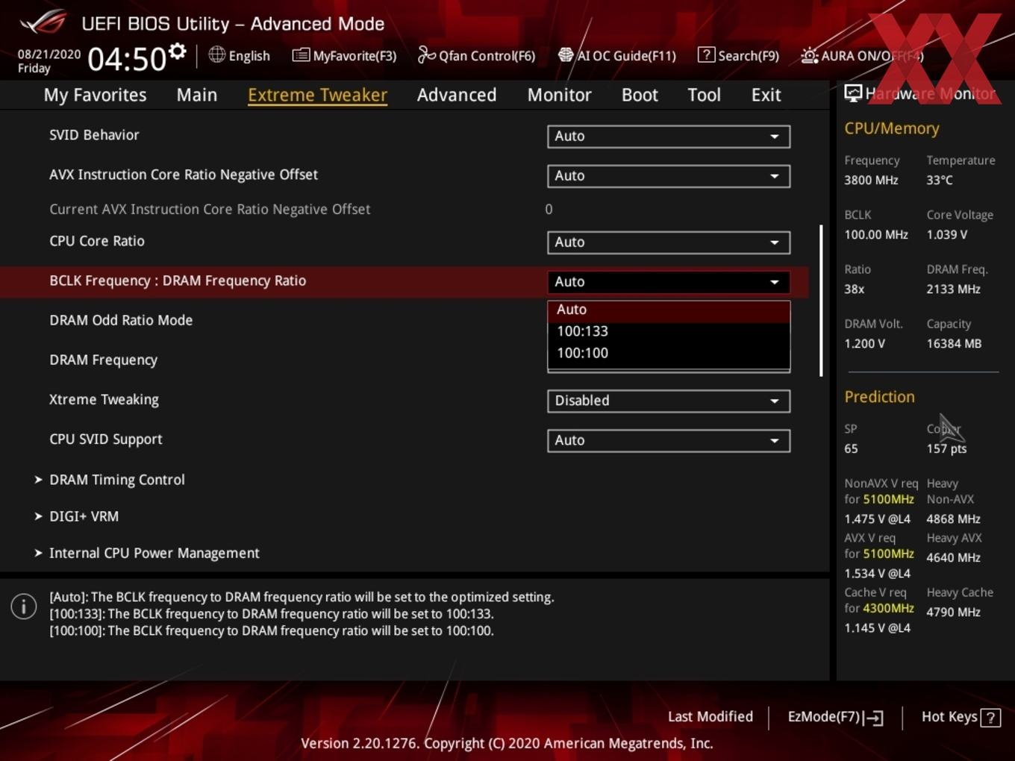The image size is (1015, 761).
Task: Switch to Tool tab
Action: click(x=704, y=95)
